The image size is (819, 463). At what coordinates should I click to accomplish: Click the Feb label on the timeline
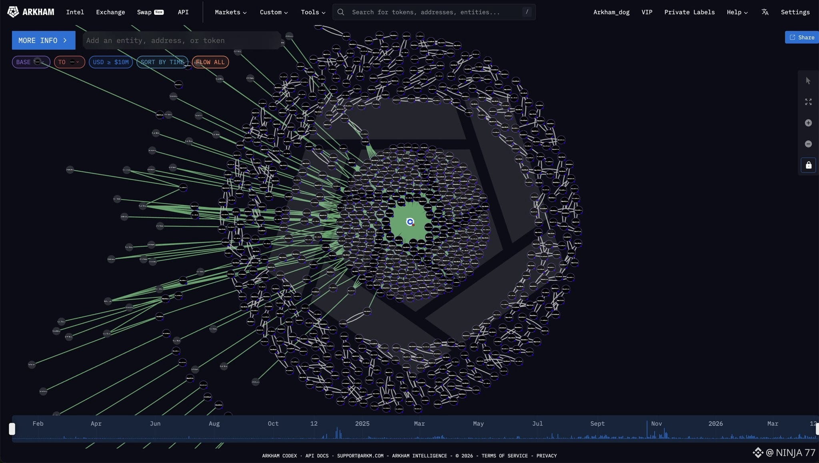tap(38, 424)
